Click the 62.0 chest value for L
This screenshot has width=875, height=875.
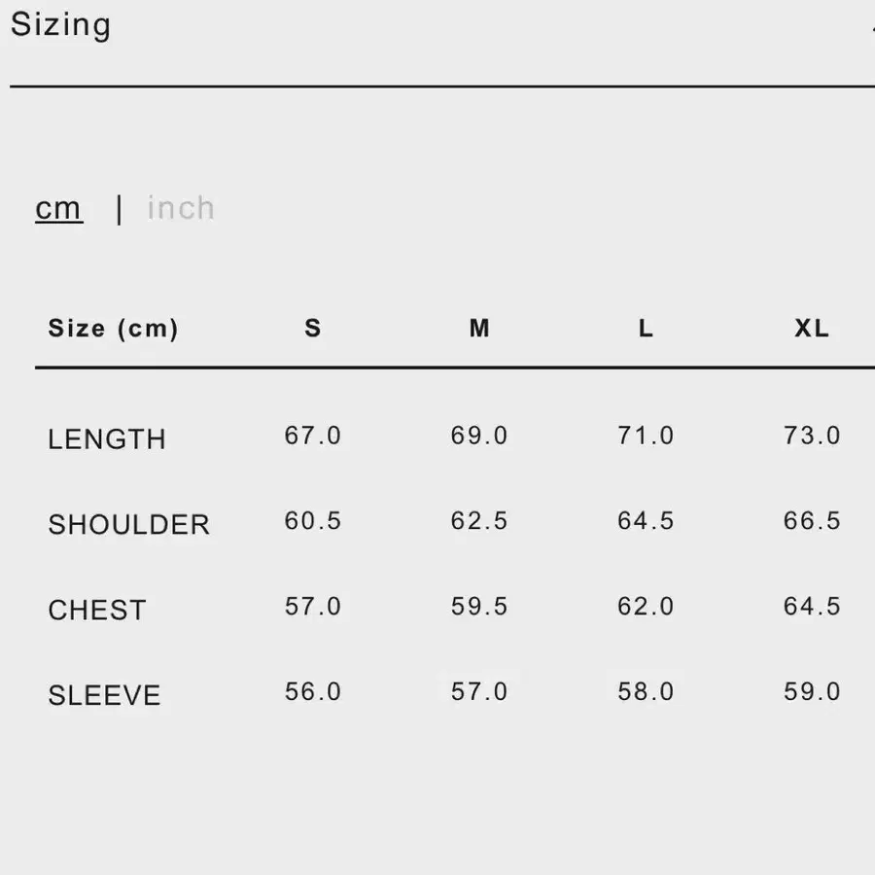[646, 606]
